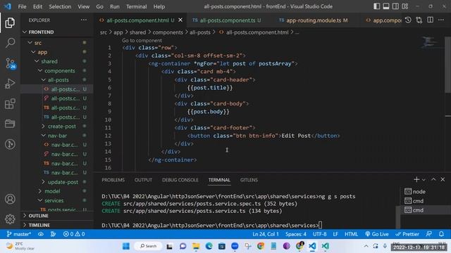Open the new terminal launch profile dropdown
451x253 pixels.
(424, 180)
